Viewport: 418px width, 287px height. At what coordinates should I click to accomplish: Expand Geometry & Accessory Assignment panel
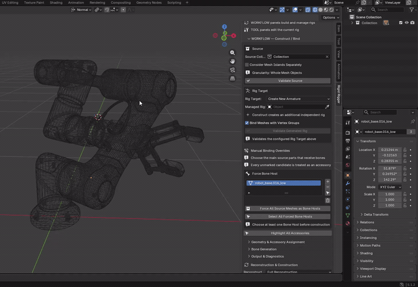[x=276, y=242]
